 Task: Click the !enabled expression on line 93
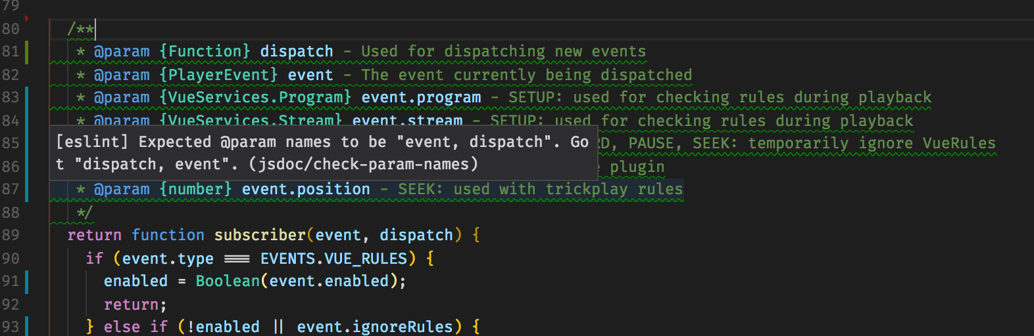point(224,327)
